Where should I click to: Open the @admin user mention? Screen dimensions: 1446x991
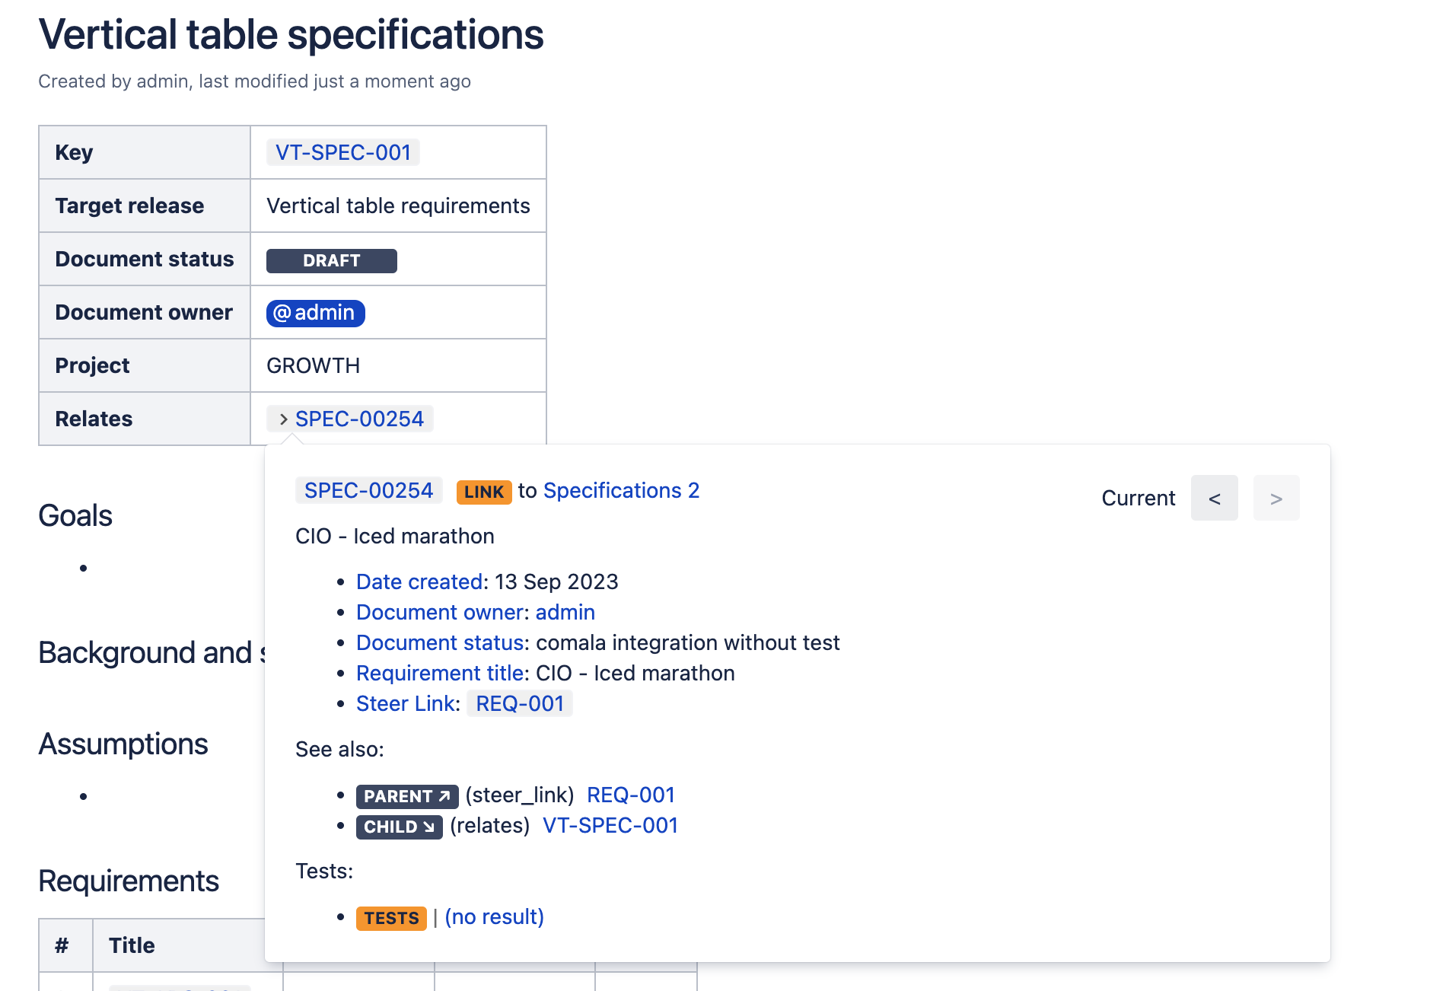(x=315, y=313)
